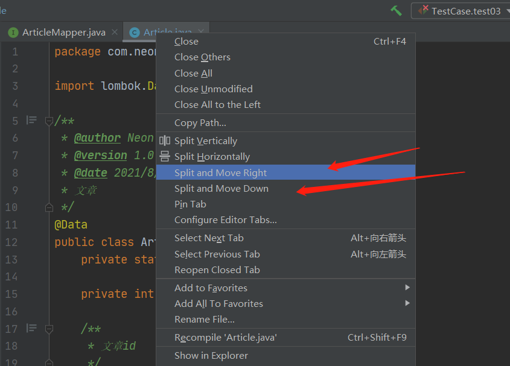This screenshot has height=366, width=510.
Task: Click the 'package' keyword on line 1
Action: click(77, 52)
